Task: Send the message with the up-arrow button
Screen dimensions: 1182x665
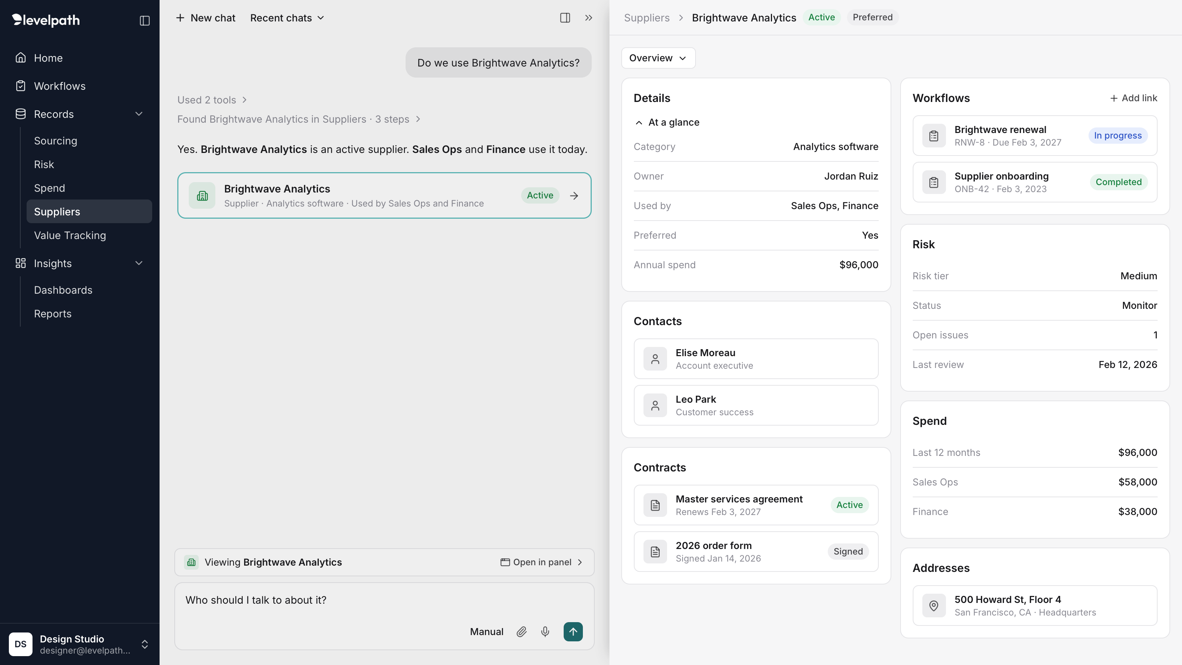Action: [x=573, y=631]
